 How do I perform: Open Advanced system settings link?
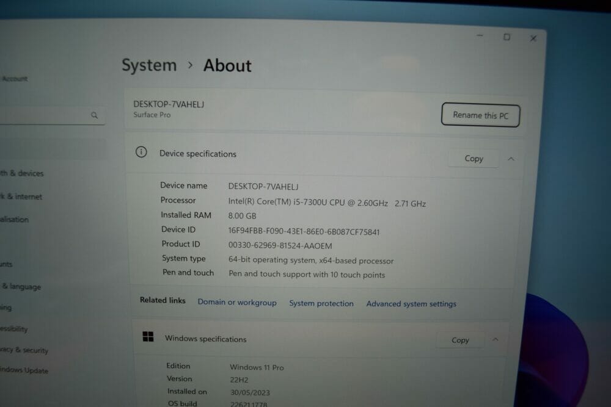[x=411, y=304]
